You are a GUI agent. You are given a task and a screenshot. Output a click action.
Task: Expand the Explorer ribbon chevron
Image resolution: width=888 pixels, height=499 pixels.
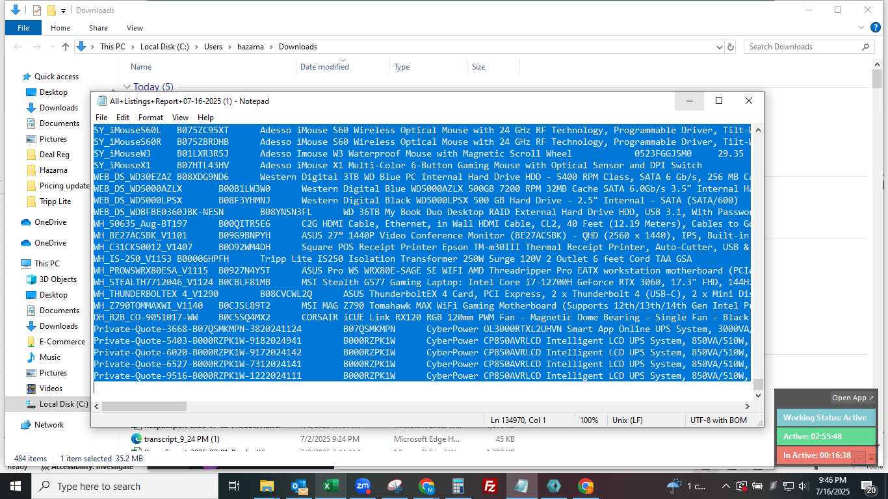[x=861, y=28]
